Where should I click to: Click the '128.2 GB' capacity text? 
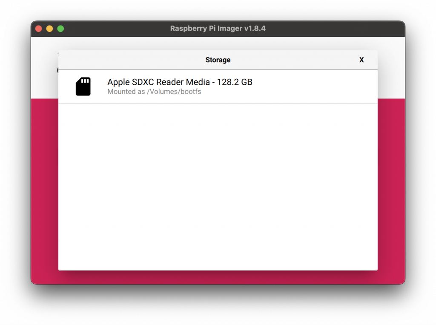[235, 82]
